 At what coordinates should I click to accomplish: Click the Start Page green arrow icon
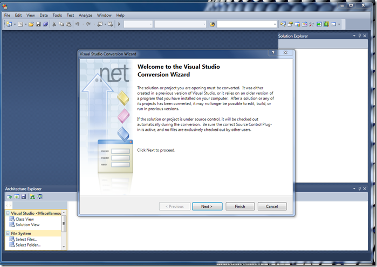pos(319,24)
